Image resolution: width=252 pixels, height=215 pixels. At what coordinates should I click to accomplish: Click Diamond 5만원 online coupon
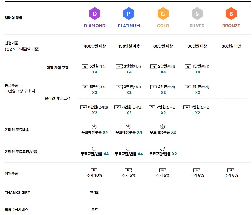[x=94, y=107]
